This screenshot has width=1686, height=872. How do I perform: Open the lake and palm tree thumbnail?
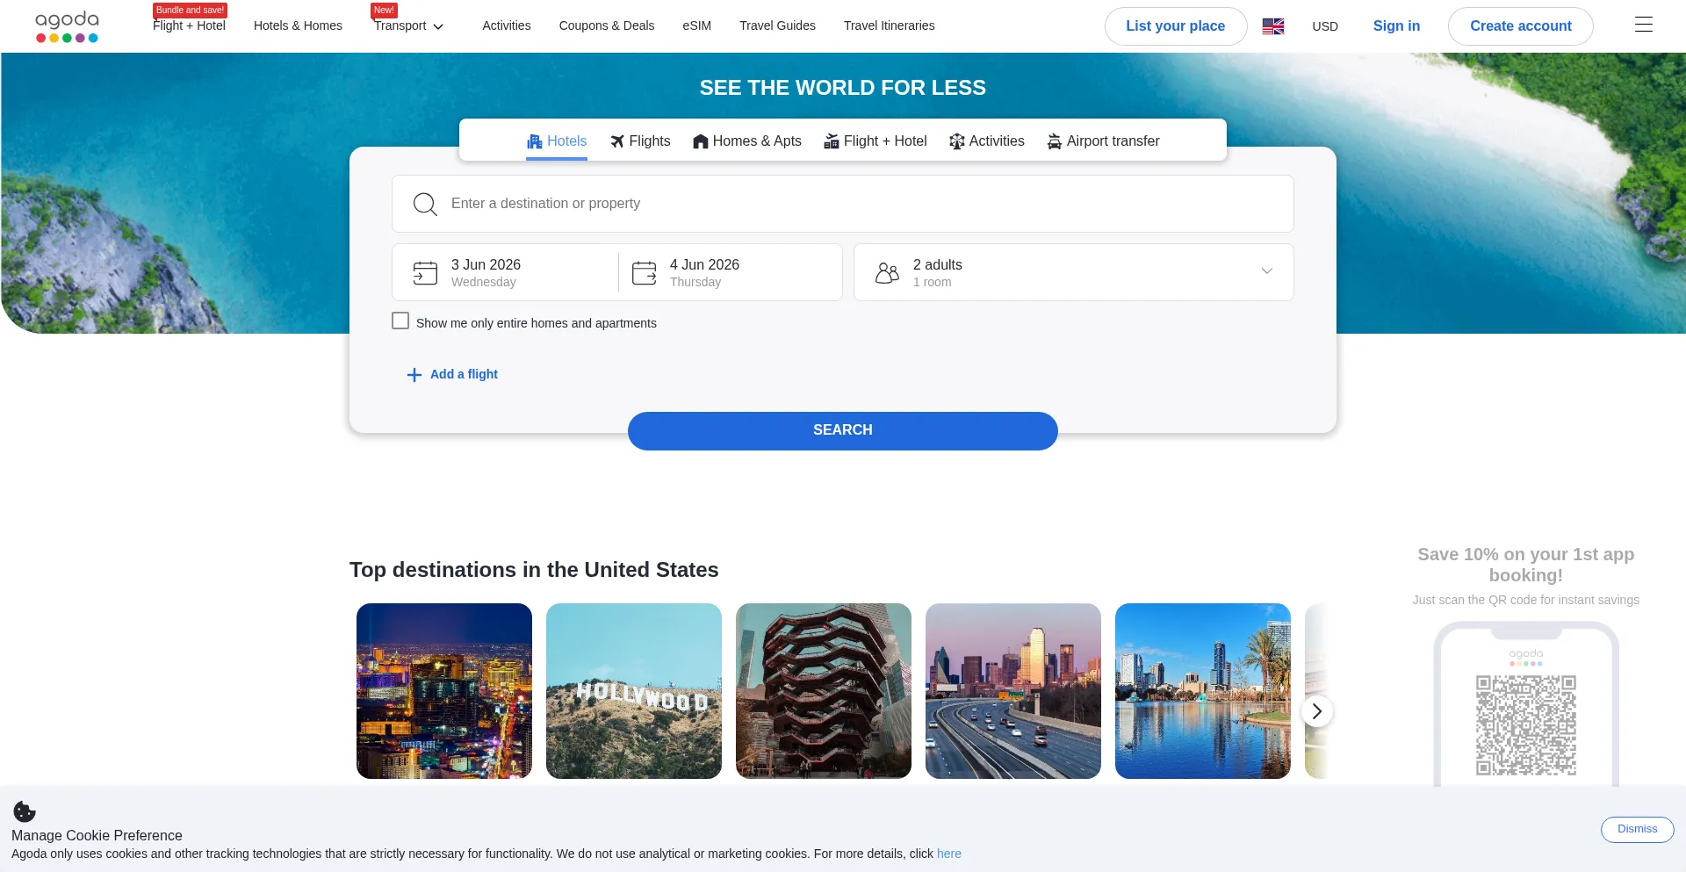pyautogui.click(x=1203, y=691)
